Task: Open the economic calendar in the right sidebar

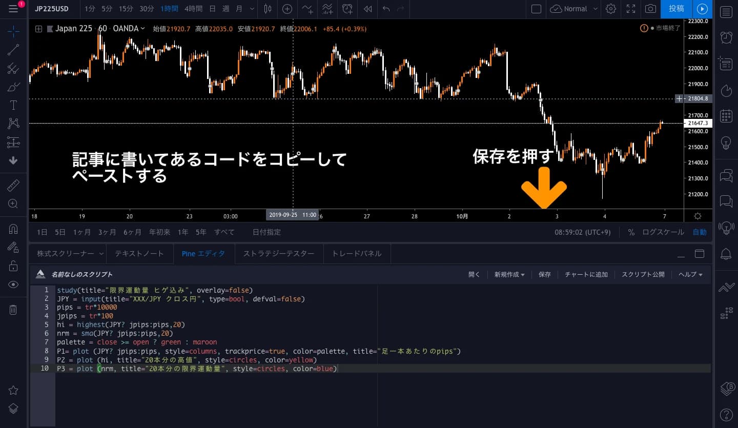Action: coord(726,116)
